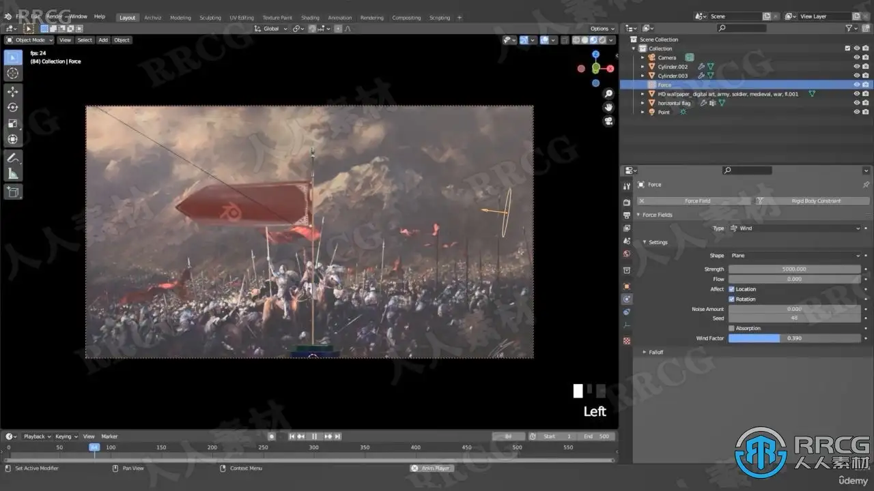
Task: Hide the horizontal flag object's eye icon
Action: pyautogui.click(x=856, y=103)
